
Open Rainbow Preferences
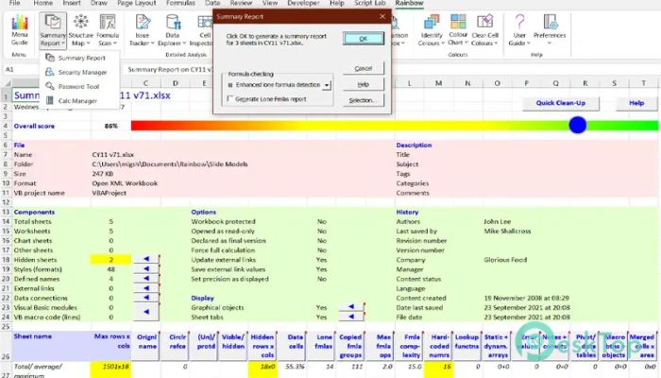pyautogui.click(x=550, y=30)
